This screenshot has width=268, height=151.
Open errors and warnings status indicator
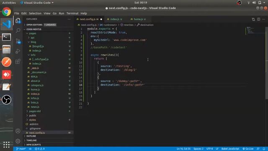40,149
